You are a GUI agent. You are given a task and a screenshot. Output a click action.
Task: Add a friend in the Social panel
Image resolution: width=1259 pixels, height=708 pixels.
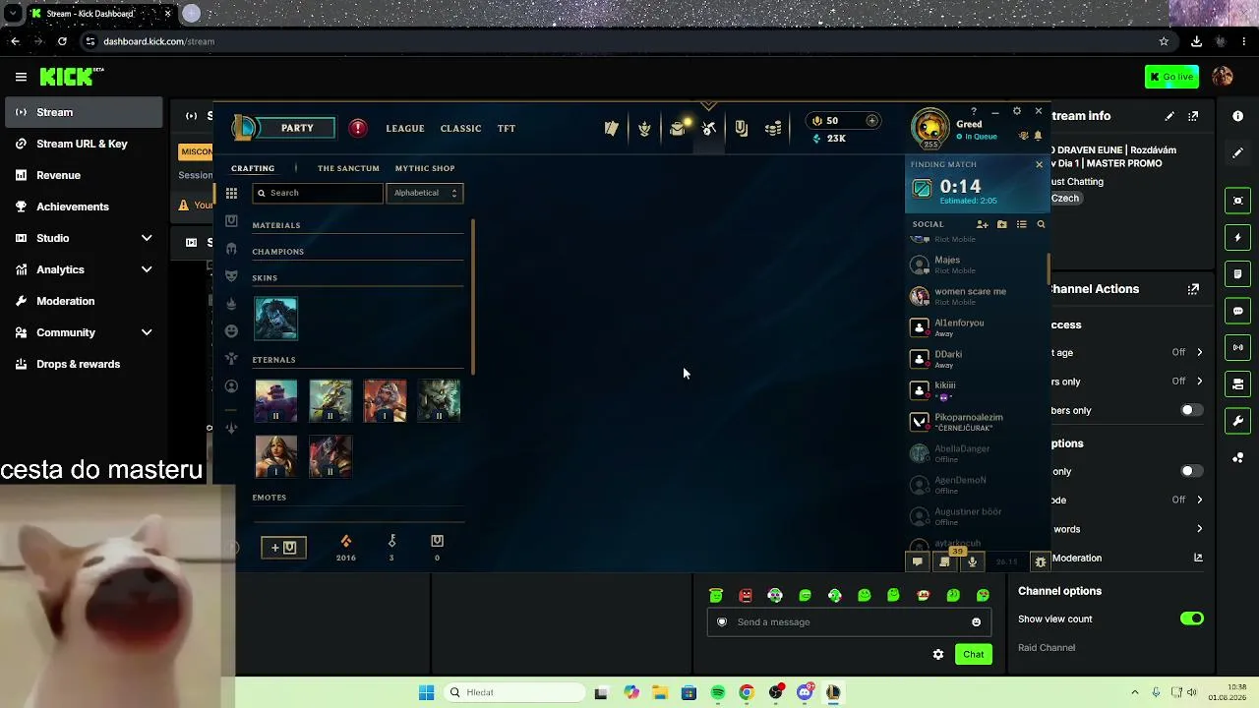click(982, 224)
